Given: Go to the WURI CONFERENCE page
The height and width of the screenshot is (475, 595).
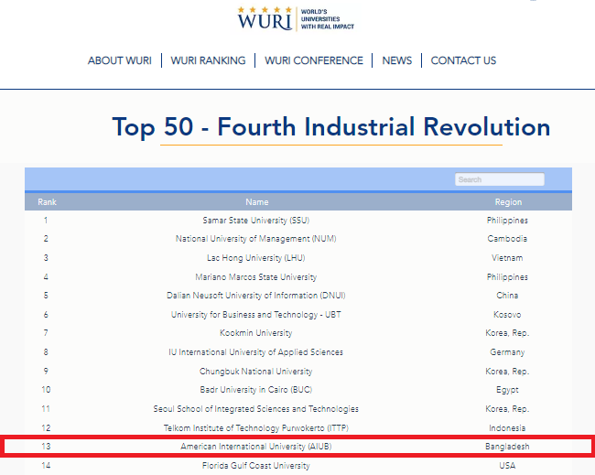Looking at the screenshot, I should click(x=314, y=60).
